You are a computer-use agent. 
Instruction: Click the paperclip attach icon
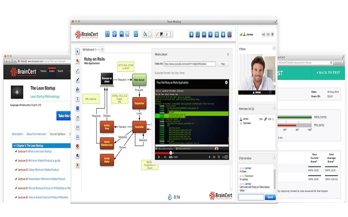pyautogui.click(x=114, y=34)
